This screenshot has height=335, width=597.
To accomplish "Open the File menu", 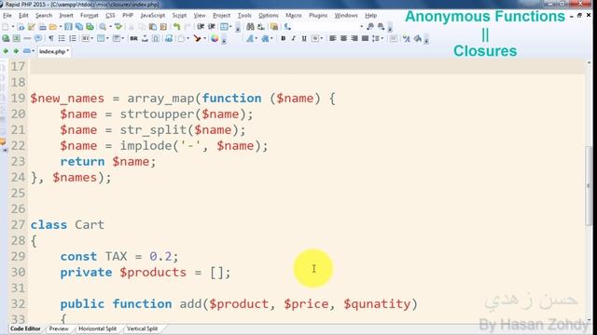I will point(7,16).
